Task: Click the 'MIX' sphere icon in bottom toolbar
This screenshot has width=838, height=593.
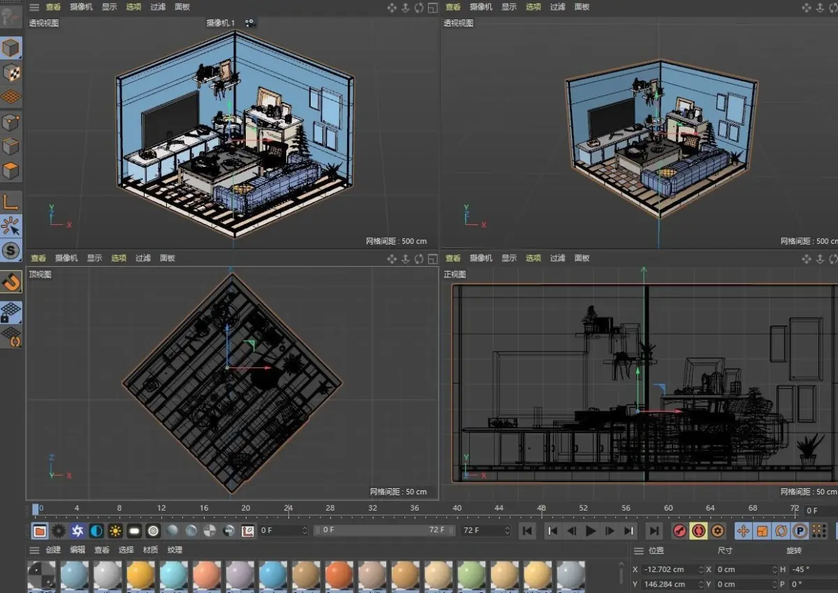Action: pyautogui.click(x=228, y=531)
